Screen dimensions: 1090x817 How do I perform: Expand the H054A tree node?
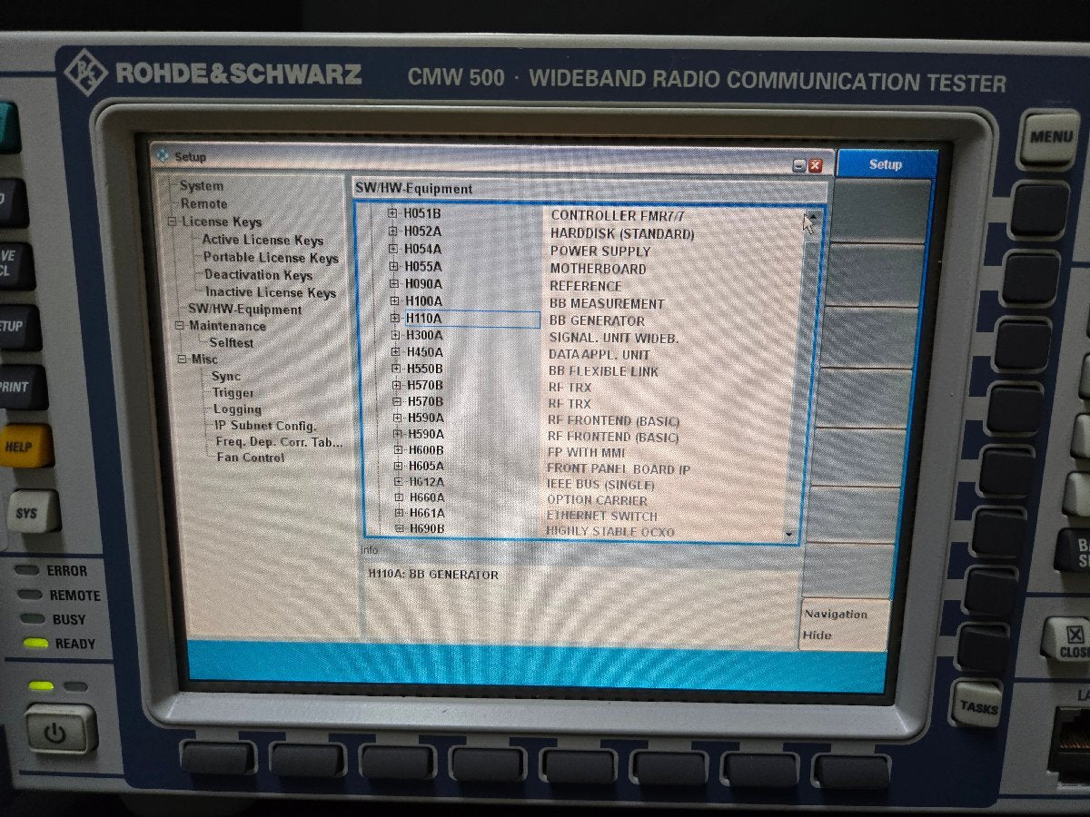[x=393, y=250]
